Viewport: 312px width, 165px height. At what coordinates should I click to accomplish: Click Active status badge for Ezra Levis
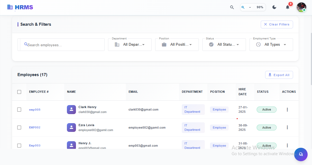coord(266,128)
